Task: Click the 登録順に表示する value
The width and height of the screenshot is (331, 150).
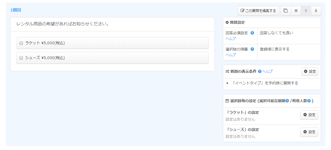Action: (275, 49)
